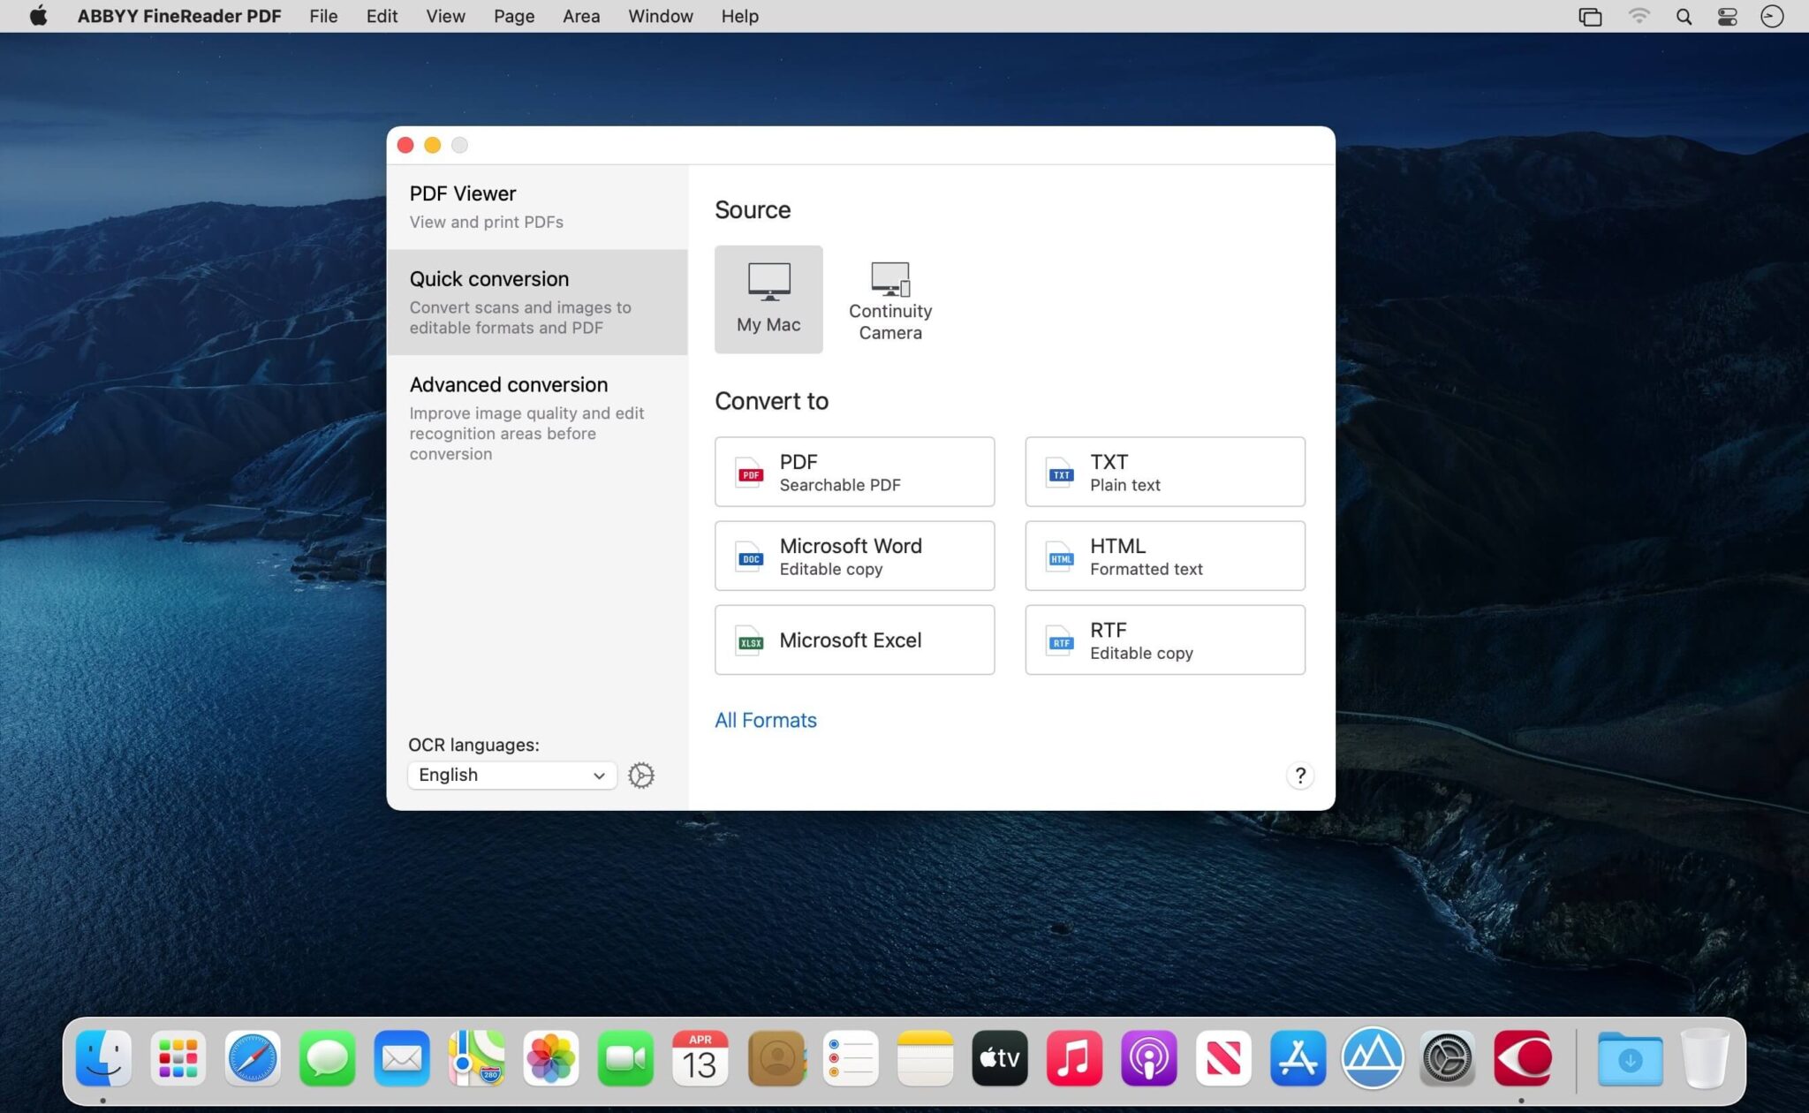
Task: Switch to Quick conversion mode
Action: [537, 300]
